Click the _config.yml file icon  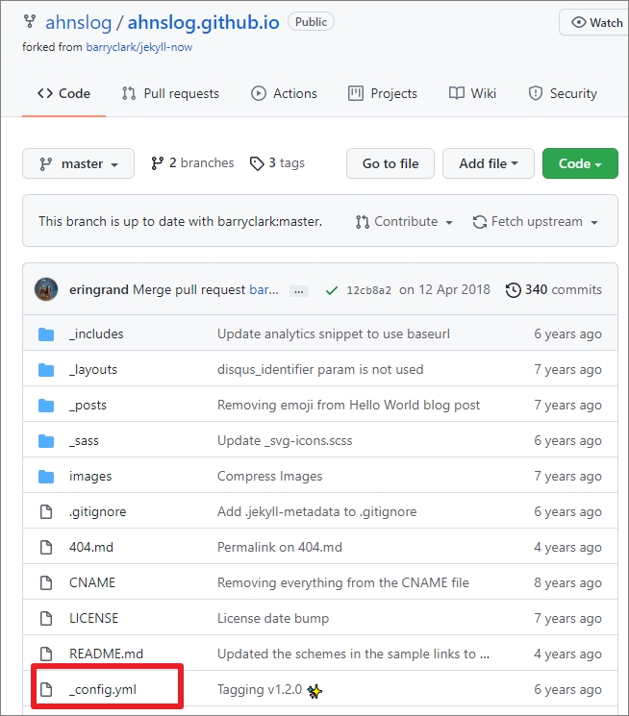pos(46,689)
